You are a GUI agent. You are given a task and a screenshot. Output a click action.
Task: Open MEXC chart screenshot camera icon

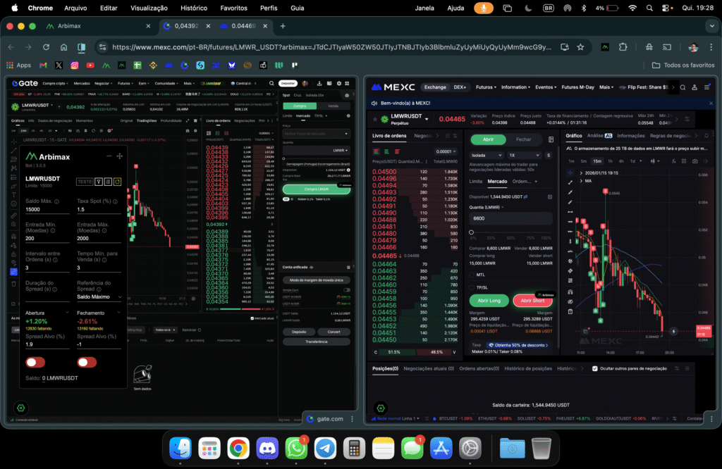click(695, 161)
